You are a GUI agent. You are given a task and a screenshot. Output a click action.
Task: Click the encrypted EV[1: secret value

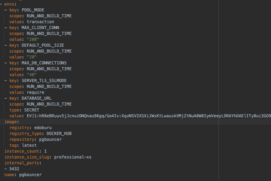point(149,116)
